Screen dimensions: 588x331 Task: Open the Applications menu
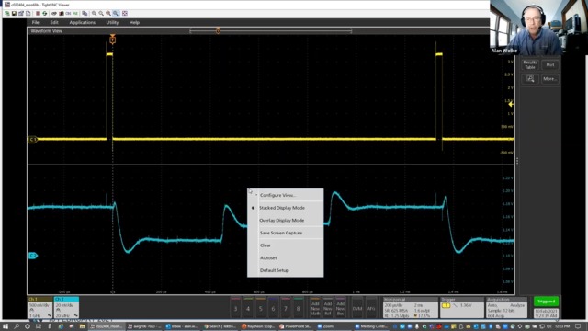(82, 22)
